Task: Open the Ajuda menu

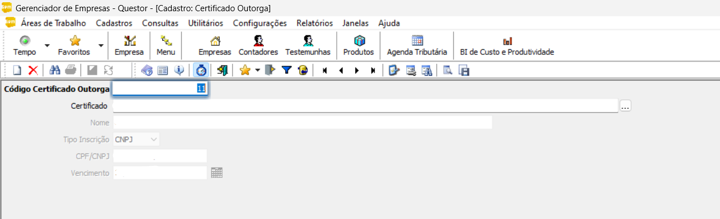Action: [x=389, y=23]
